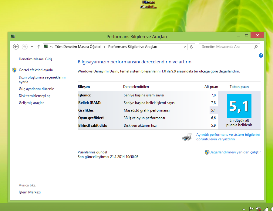This screenshot has height=211, width=273.
Task: Open "Gelişmiş araçlar" link
Action: point(31,103)
